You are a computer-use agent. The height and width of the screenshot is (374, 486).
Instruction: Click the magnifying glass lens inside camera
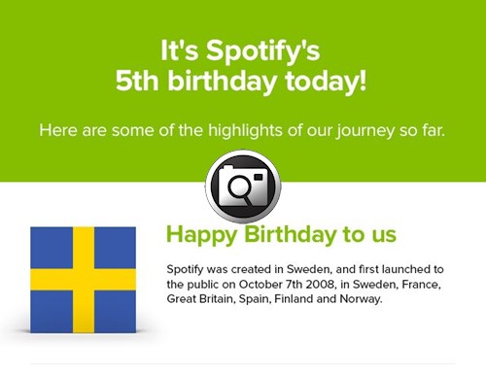238,187
